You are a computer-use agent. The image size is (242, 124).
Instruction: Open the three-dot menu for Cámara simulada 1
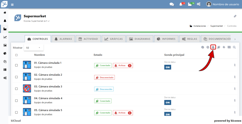click(x=235, y=65)
